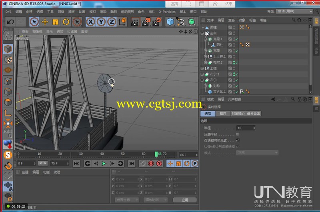Screen dimensions: 320x212
Task: Expand the 克隆 cloner node
Action: click(205, 51)
